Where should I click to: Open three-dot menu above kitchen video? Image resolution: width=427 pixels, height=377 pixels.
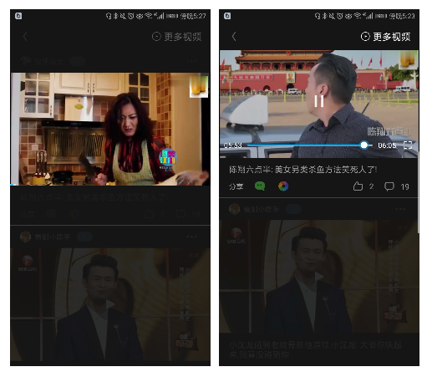coord(191,61)
